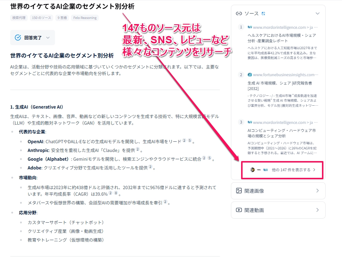342x262 pixels.
Task: Open AIコンピューティング・ハードウェア市場 source title
Action: pyautogui.click(x=282, y=133)
